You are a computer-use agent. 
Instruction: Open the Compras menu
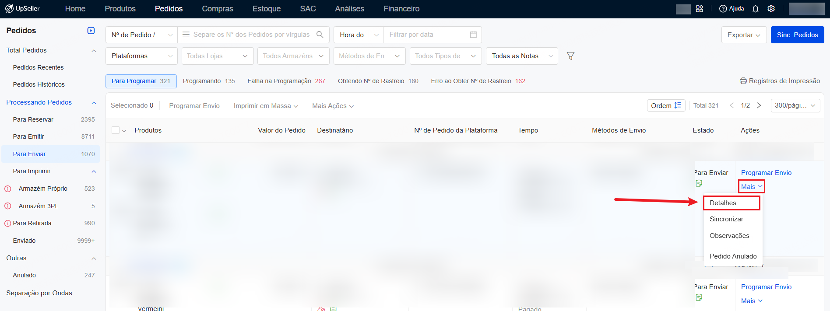tap(218, 9)
